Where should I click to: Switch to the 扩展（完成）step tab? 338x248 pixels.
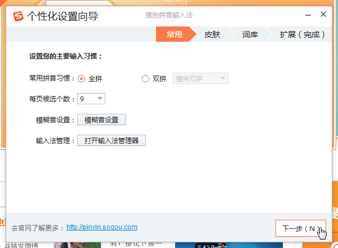click(302, 34)
